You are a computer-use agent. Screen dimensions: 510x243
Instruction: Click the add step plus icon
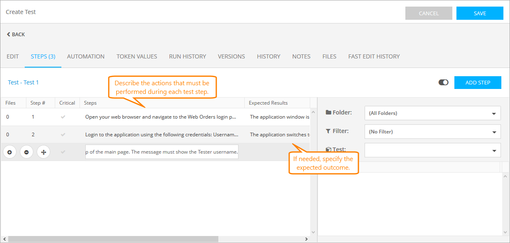tap(9, 152)
